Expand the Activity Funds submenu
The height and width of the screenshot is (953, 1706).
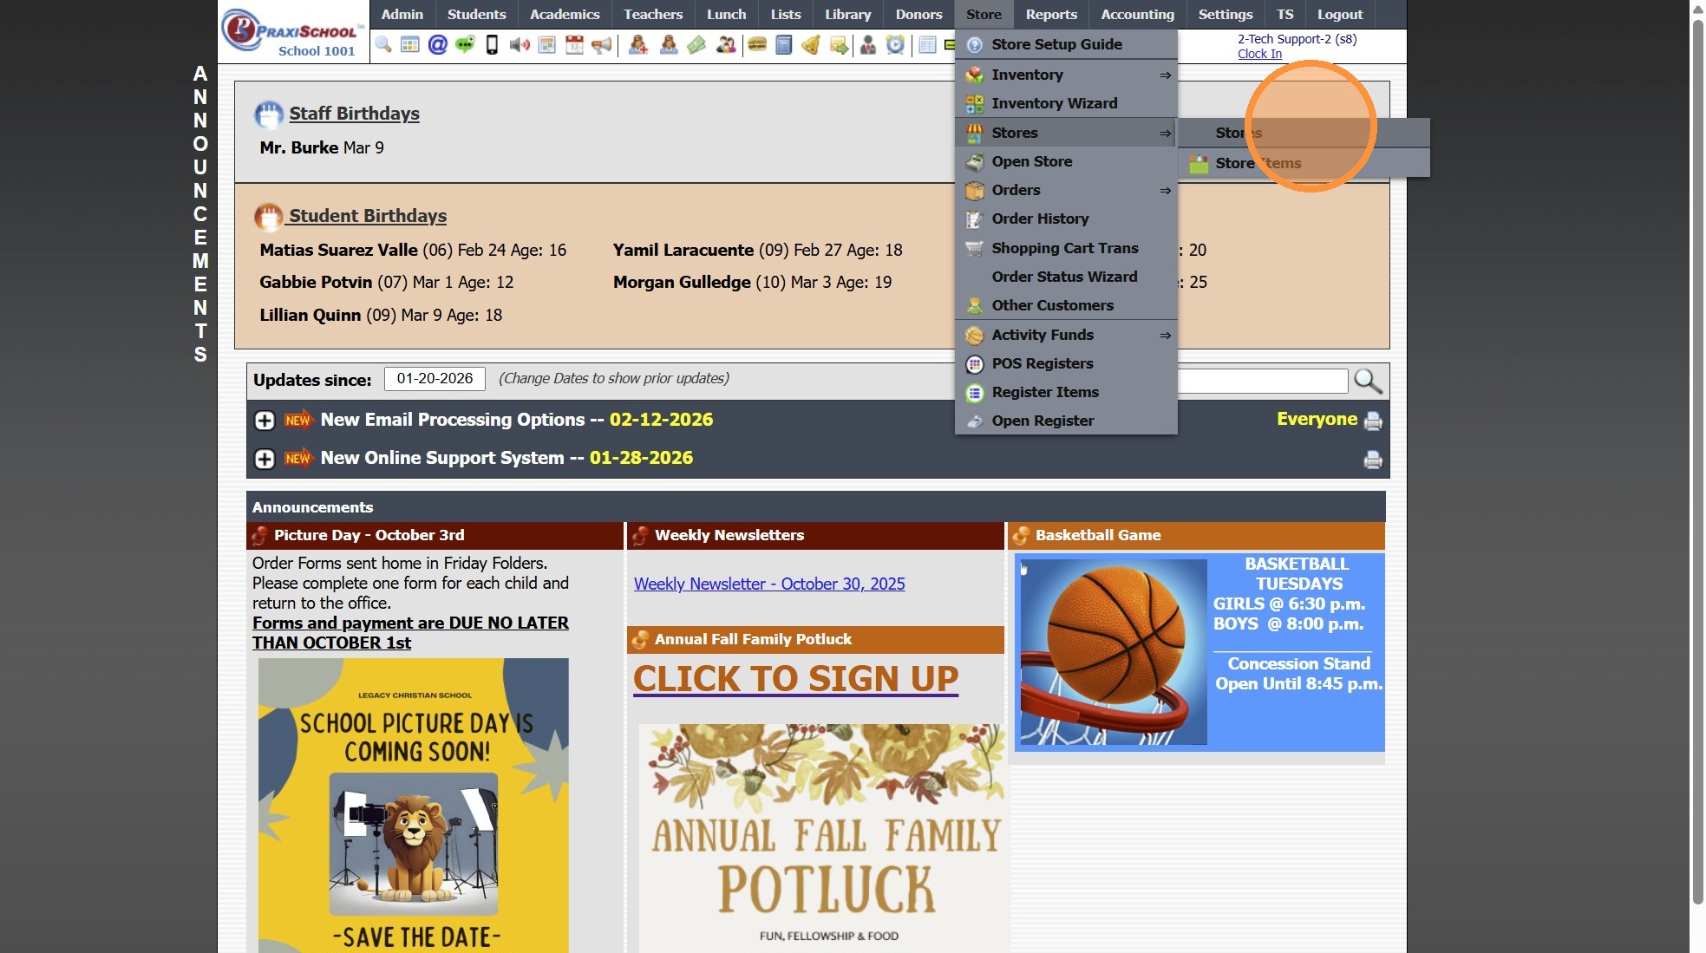tap(1165, 336)
